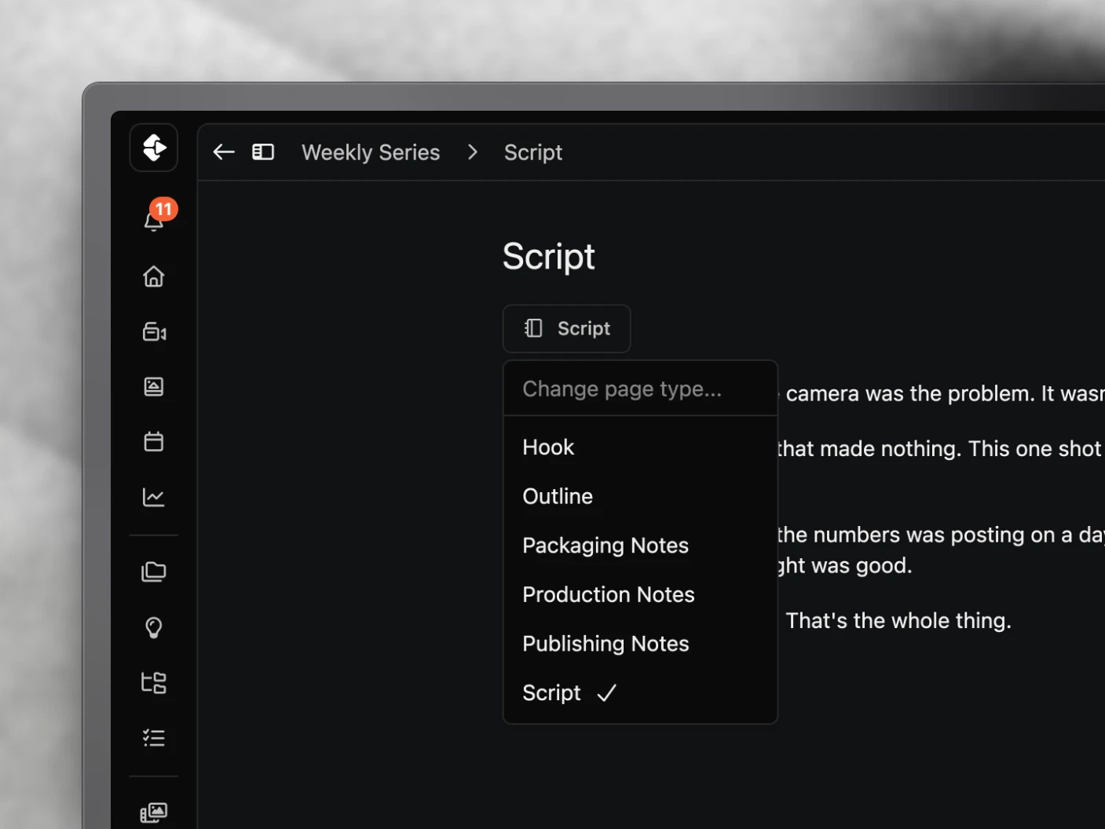The height and width of the screenshot is (829, 1105).
Task: Go to the Home icon in sidebar
Action: click(x=154, y=276)
